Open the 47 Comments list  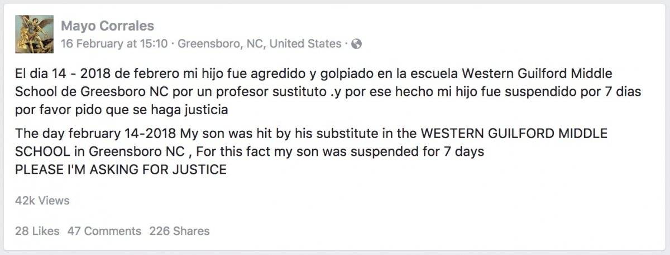104,231
